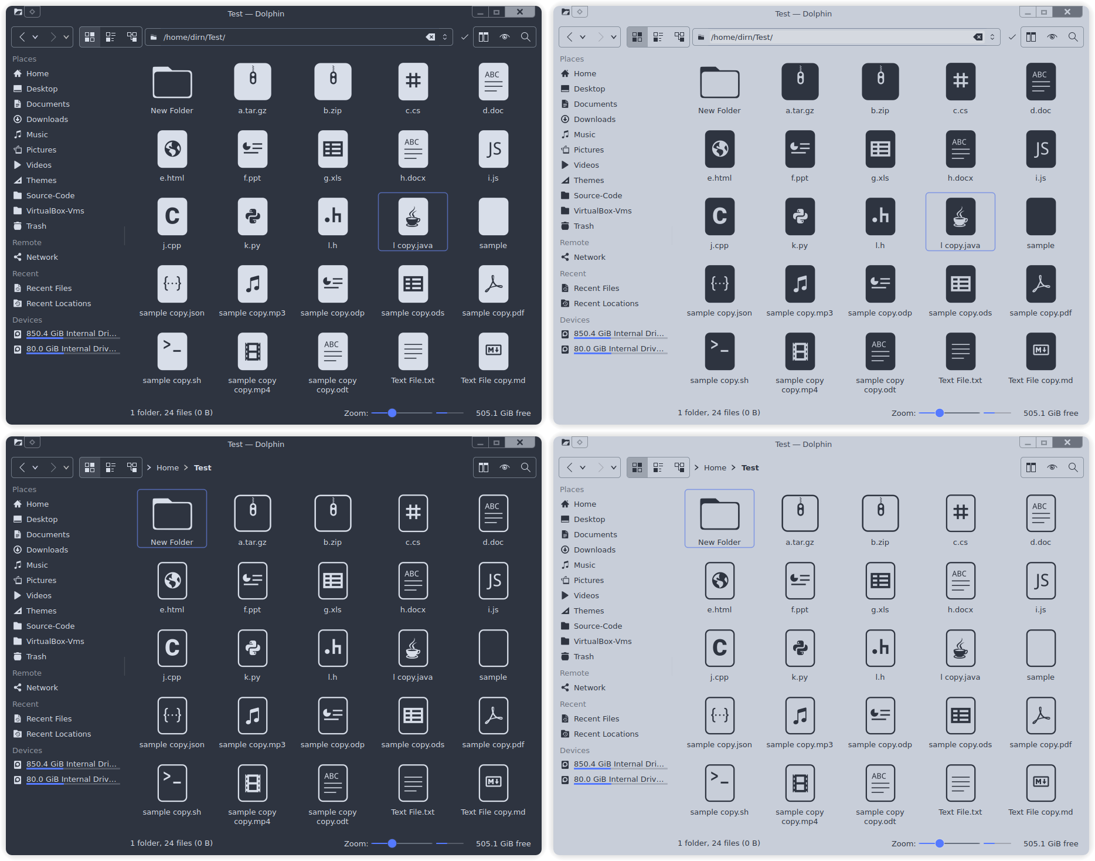
Task: Switch to Details view in the dark editable-path window
Action: point(132,37)
